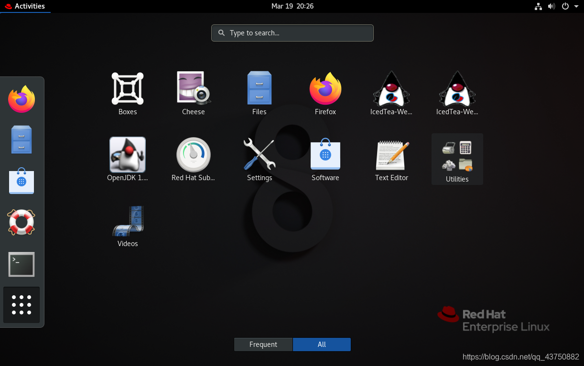The width and height of the screenshot is (584, 366).
Task: Click the Cheese label text
Action: [194, 112]
